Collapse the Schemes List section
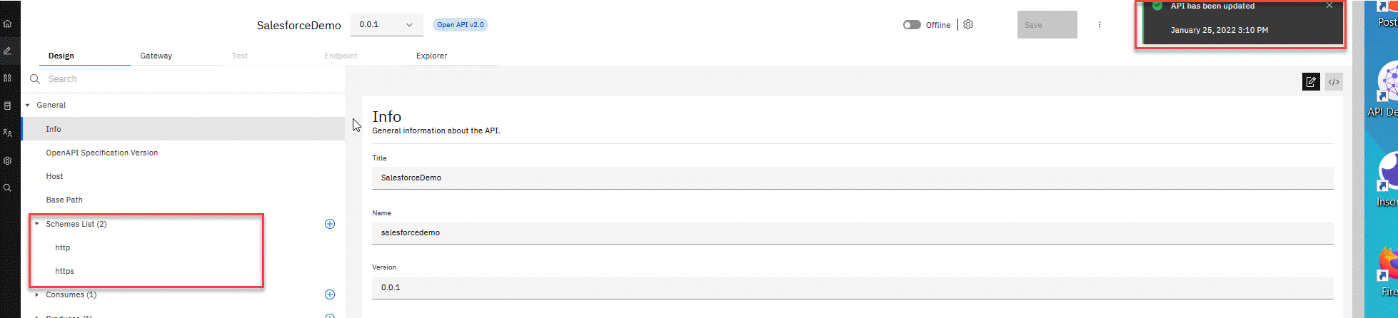Viewport: 1398px width, 318px height. [x=37, y=224]
